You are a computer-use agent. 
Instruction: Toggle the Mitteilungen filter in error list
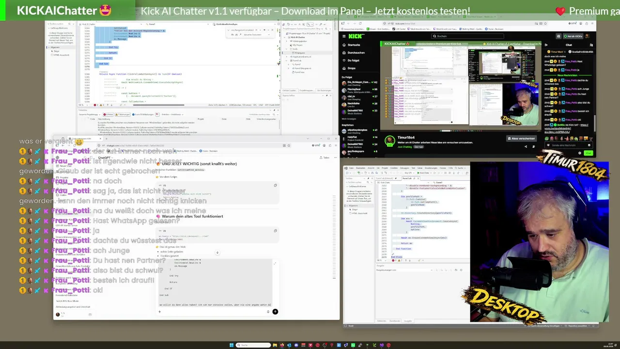click(x=143, y=114)
